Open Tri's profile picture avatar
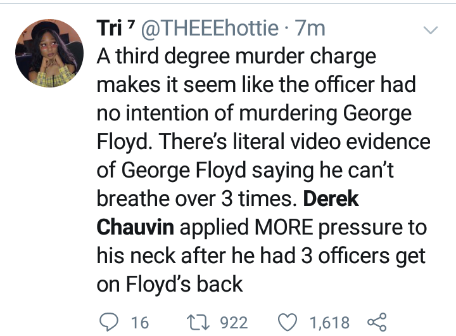This screenshot has width=456, height=336. pyautogui.click(x=49, y=53)
